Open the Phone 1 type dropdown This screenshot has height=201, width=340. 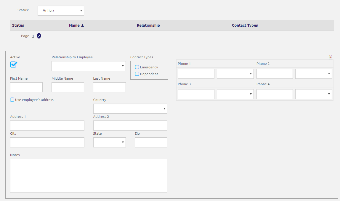pyautogui.click(x=235, y=73)
